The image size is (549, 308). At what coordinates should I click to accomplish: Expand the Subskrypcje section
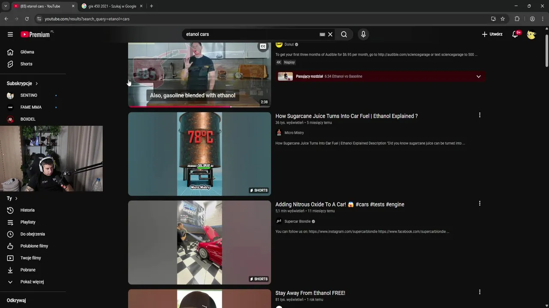tap(22, 83)
